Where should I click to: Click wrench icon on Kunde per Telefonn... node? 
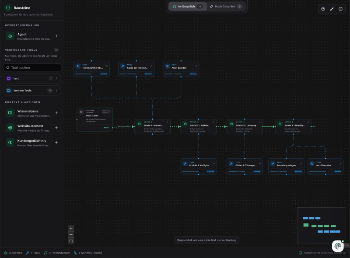[122, 66]
